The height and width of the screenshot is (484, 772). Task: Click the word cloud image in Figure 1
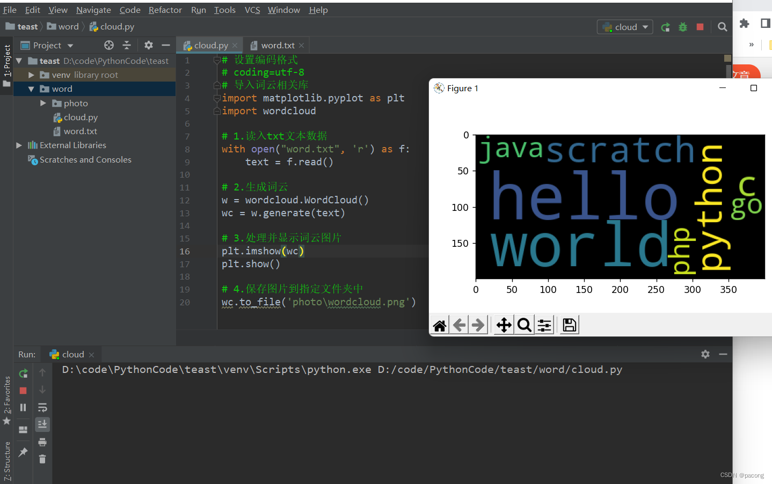[620, 207]
